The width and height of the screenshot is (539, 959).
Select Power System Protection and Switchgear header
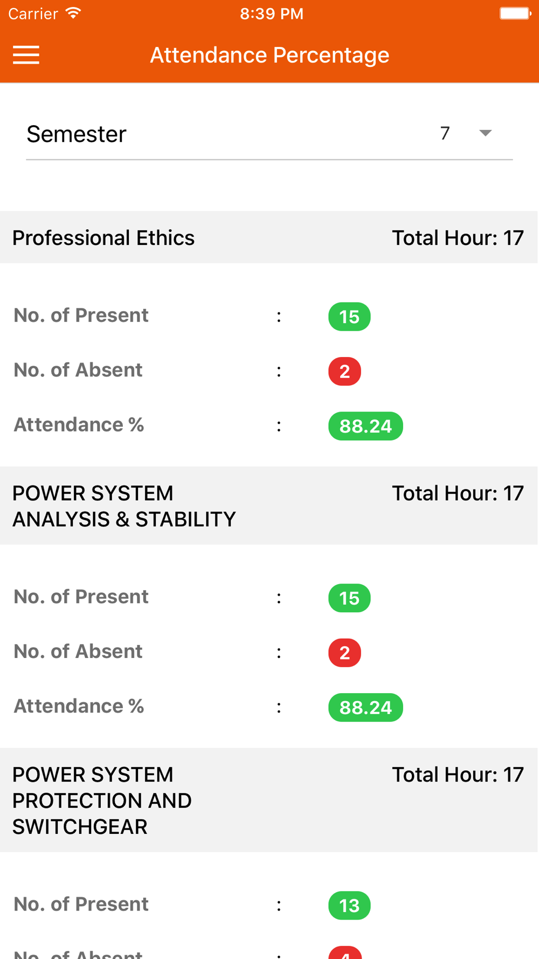(x=102, y=800)
